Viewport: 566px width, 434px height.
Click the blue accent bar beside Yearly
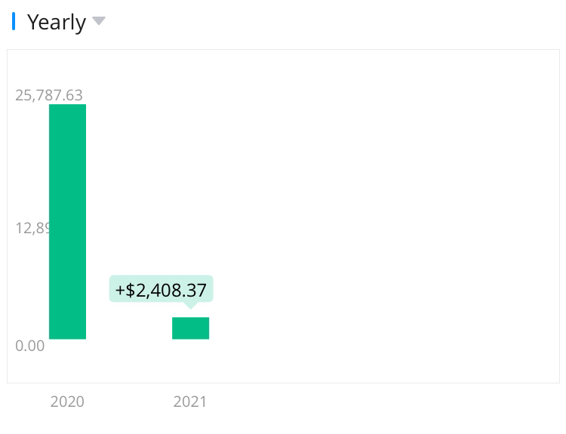click(x=14, y=21)
